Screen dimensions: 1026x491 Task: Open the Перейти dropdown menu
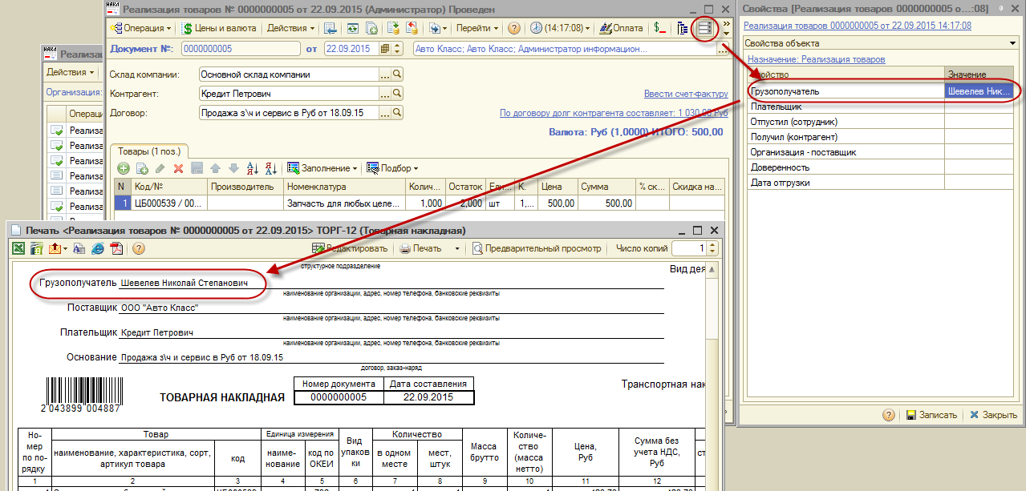pyautogui.click(x=477, y=28)
